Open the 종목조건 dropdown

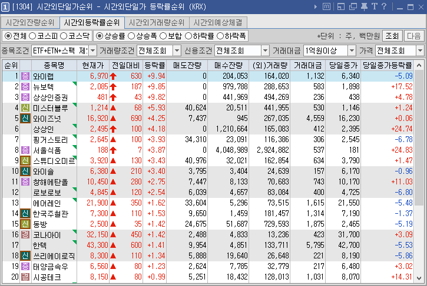pyautogui.click(x=92, y=51)
